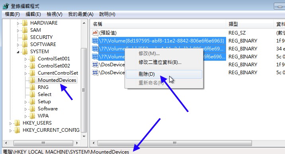Click the CurrentControlSet folder icon
Viewport: 285px width, 154px height.
32,73
